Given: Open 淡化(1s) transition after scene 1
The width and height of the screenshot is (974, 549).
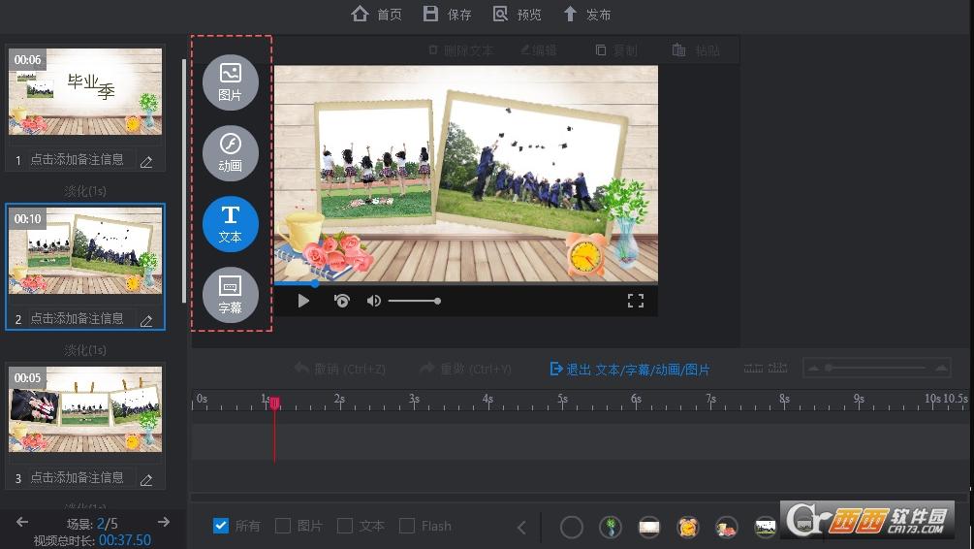Looking at the screenshot, I should tap(85, 191).
